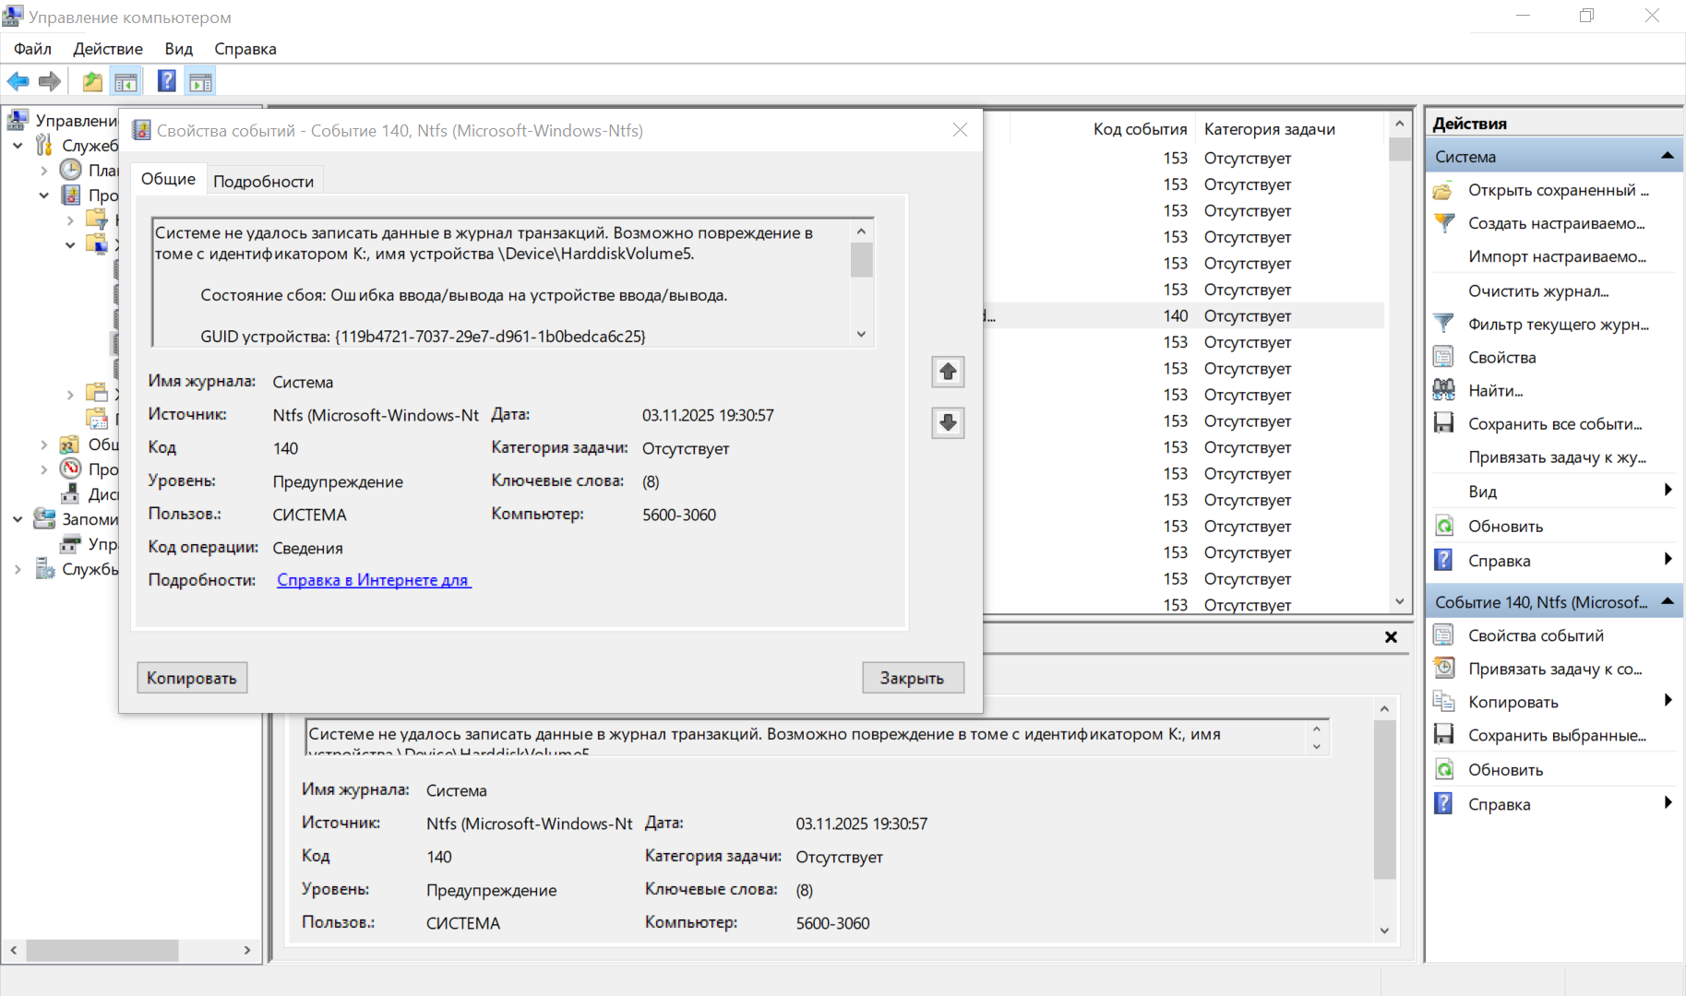Click the Performance monitor tree icon

tap(71, 468)
